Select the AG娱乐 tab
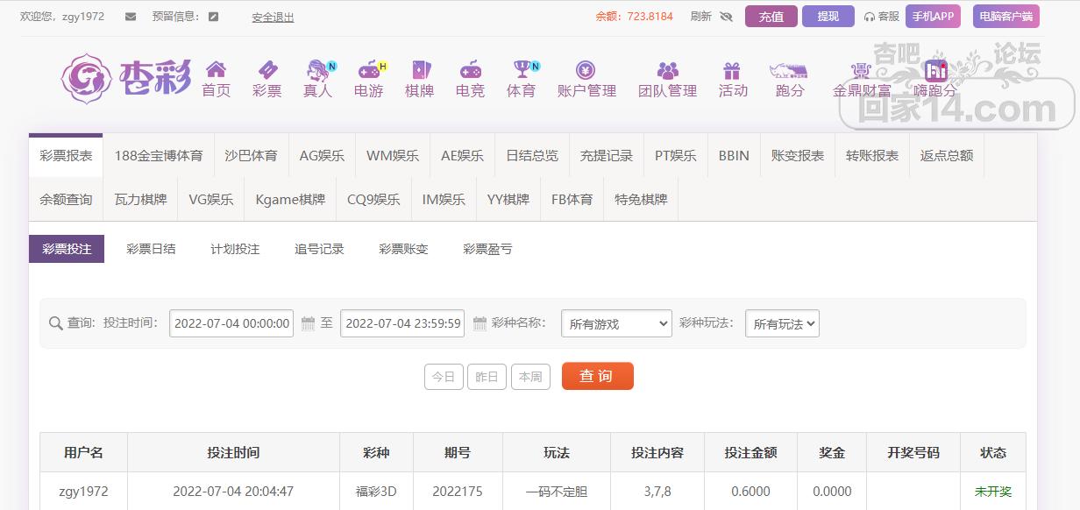The height and width of the screenshot is (510, 1080). pos(322,156)
